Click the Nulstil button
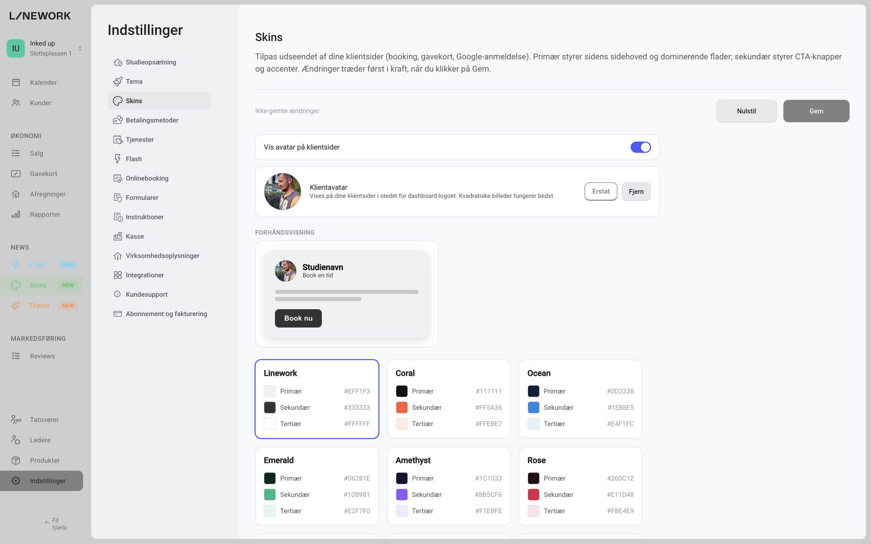871x544 pixels. tap(746, 111)
